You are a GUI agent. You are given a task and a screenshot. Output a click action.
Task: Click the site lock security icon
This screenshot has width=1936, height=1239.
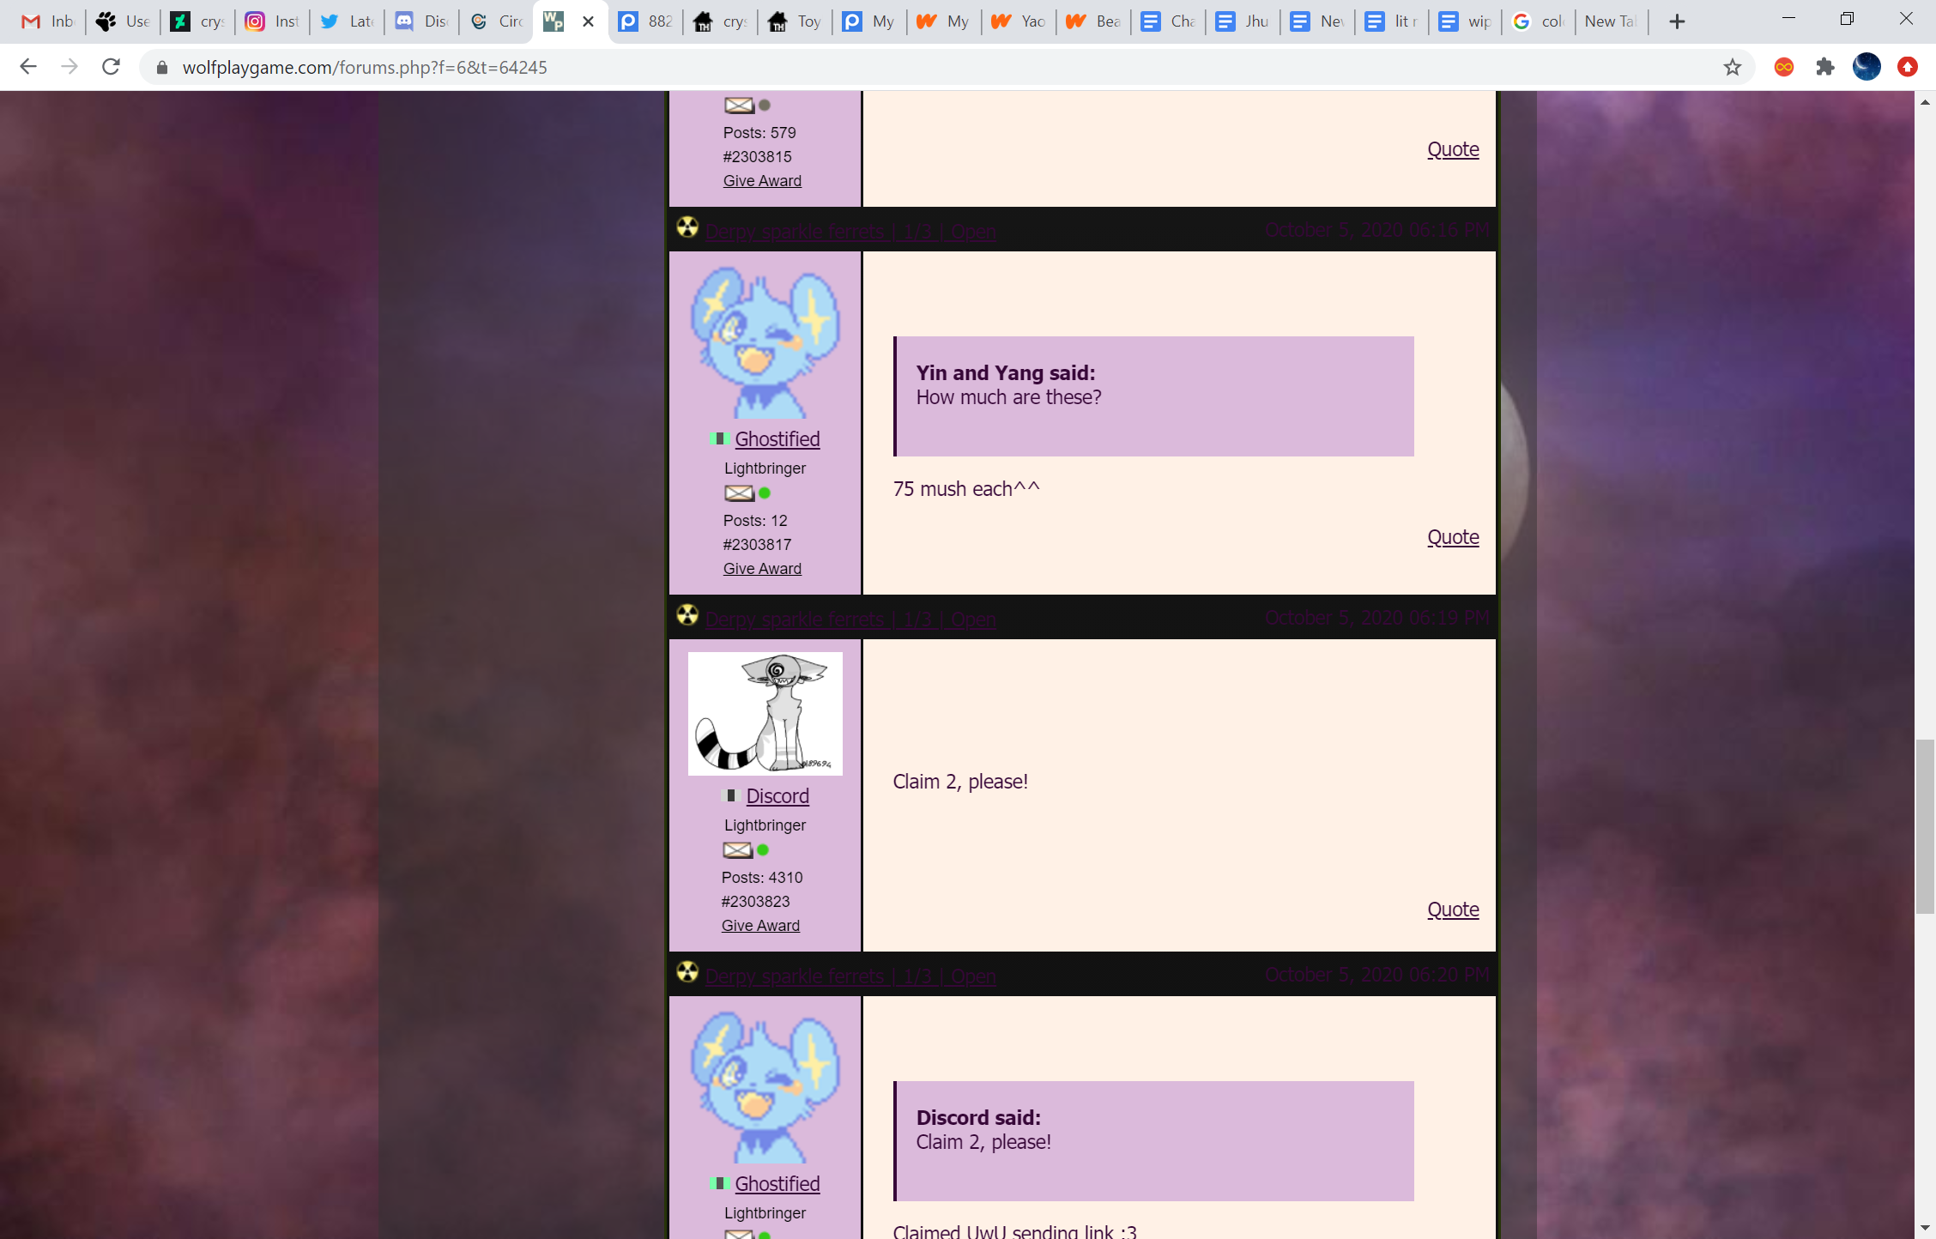[161, 67]
